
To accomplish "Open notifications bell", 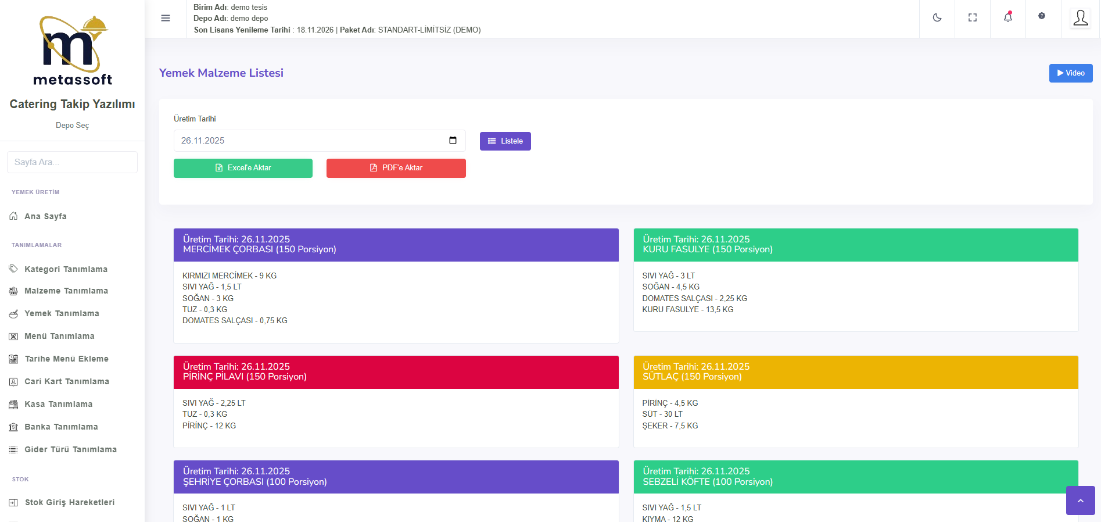I will pos(1007,17).
